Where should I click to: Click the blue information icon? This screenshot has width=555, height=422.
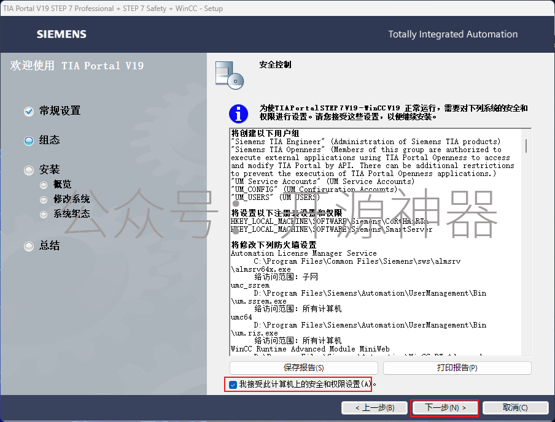tap(238, 113)
